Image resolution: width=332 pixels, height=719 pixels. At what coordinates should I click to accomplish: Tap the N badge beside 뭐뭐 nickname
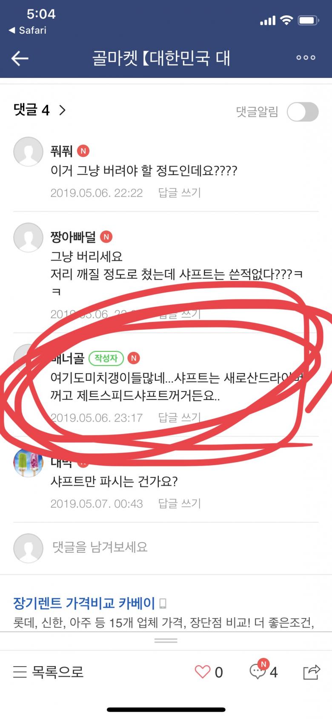(x=83, y=151)
